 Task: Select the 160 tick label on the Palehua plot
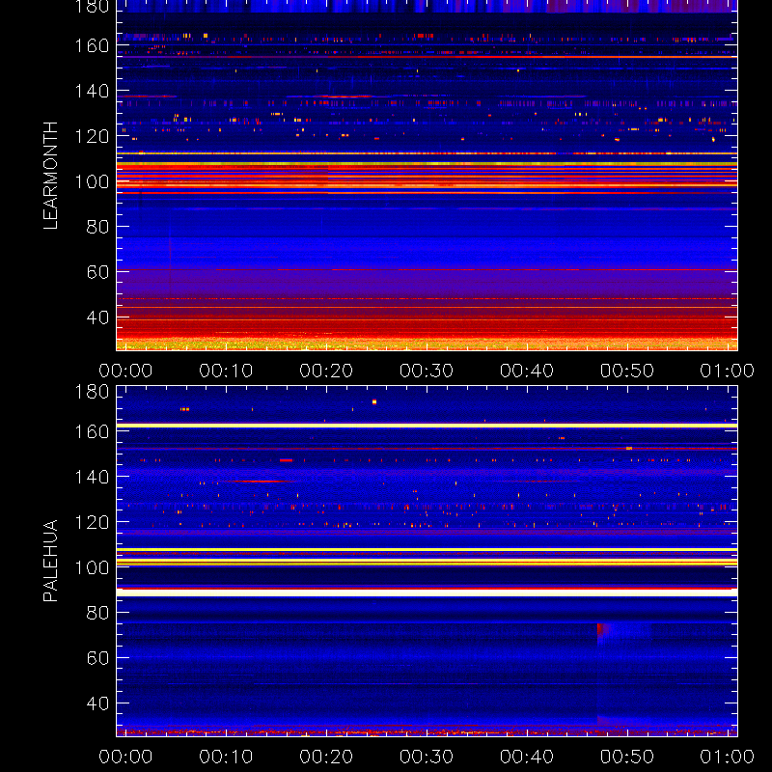(x=92, y=431)
